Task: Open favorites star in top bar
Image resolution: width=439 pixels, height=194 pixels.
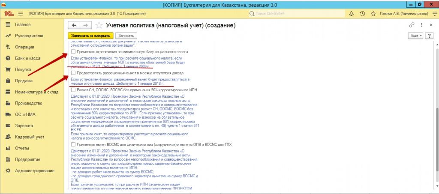Action: click(x=373, y=13)
